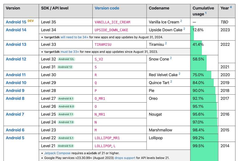Viewport: 238px width, 161px height.
Task: Select the N_MR1 version code
Action: 100,115
